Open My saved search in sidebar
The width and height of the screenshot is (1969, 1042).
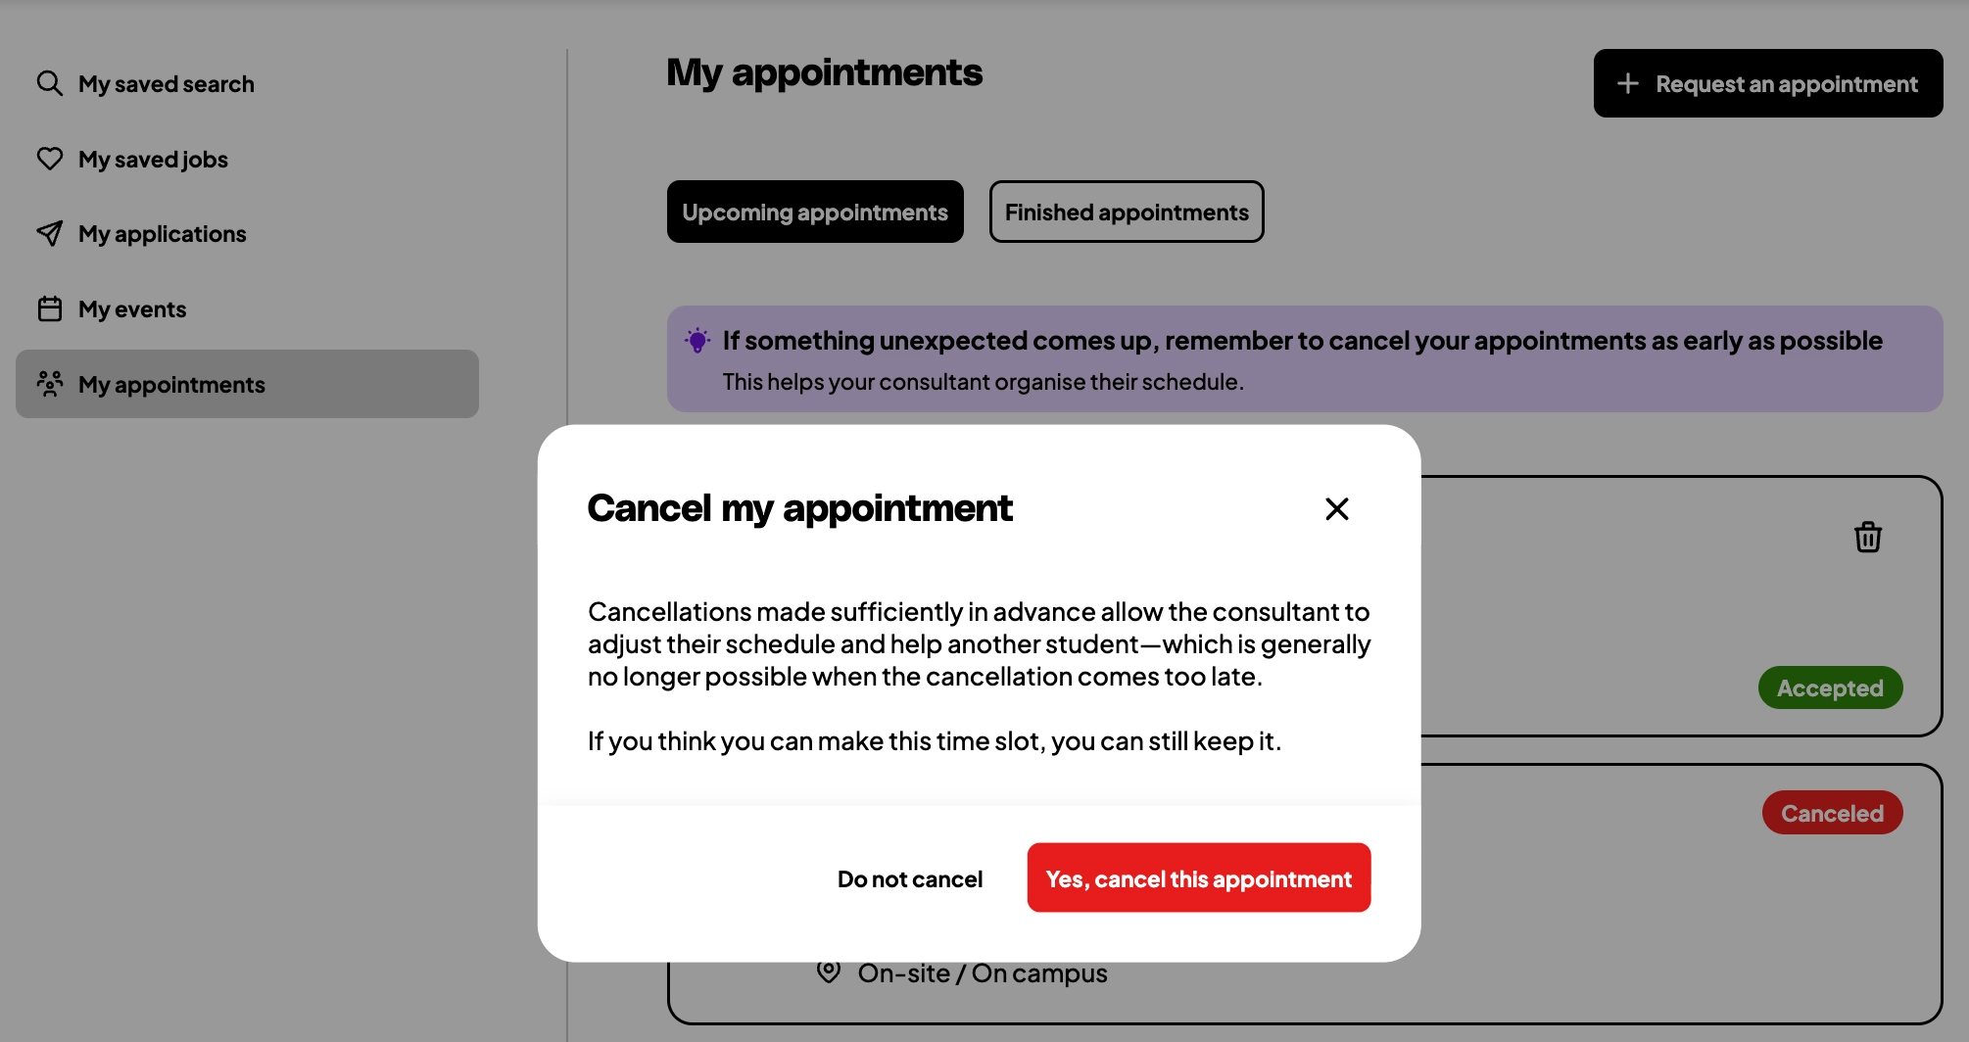click(166, 83)
